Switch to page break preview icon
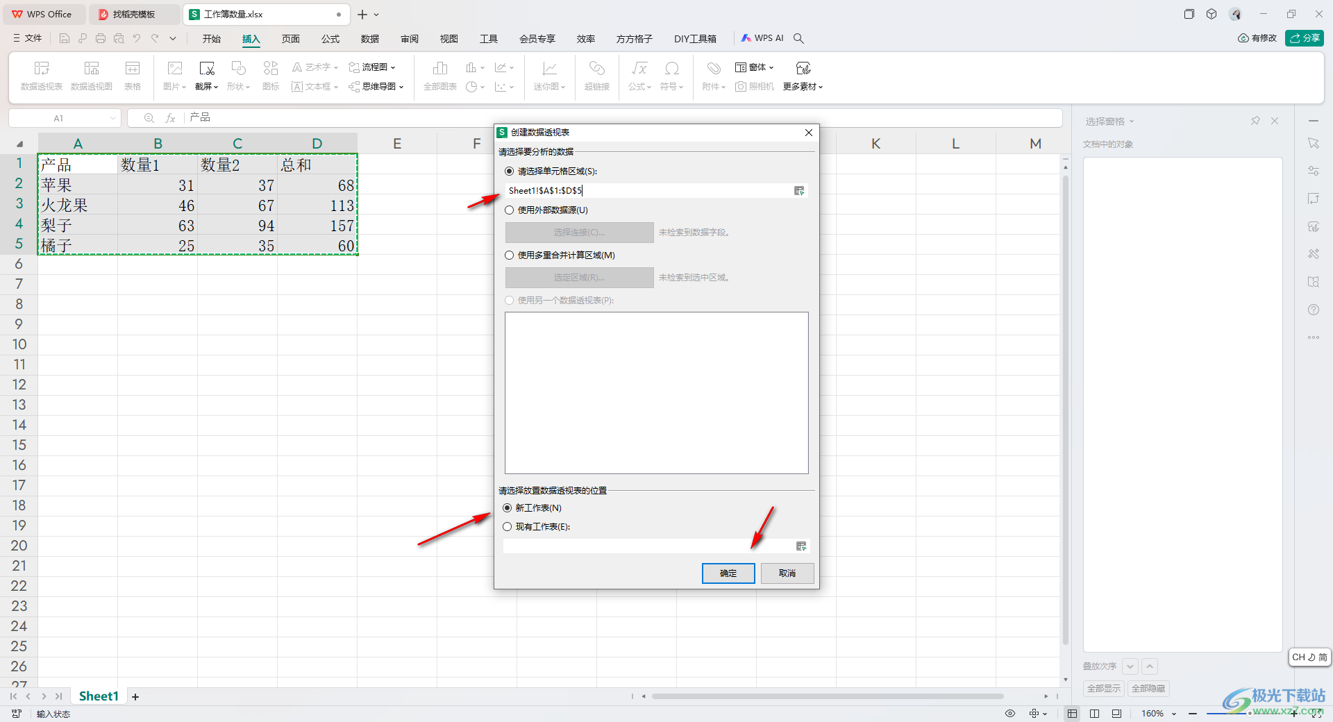This screenshot has width=1333, height=722. [1095, 714]
